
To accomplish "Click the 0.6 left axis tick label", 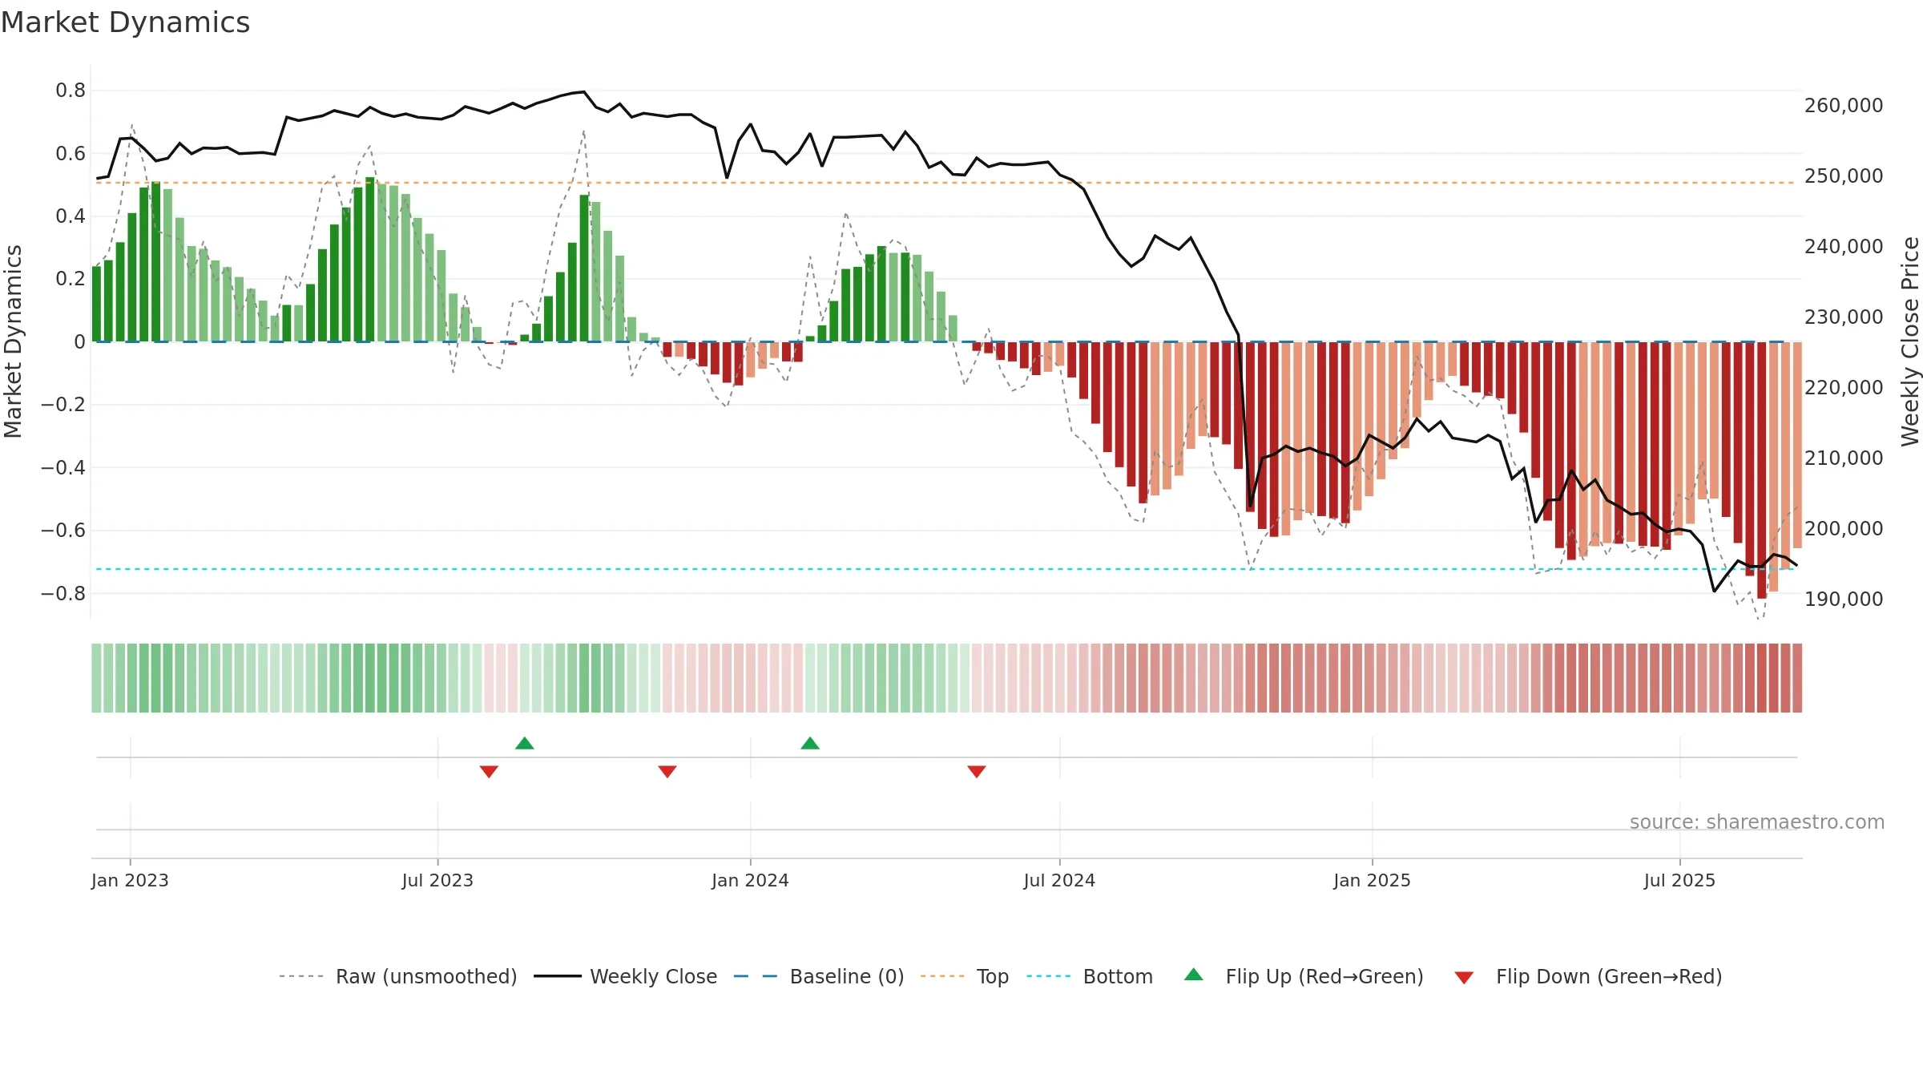I will pyautogui.click(x=71, y=153).
